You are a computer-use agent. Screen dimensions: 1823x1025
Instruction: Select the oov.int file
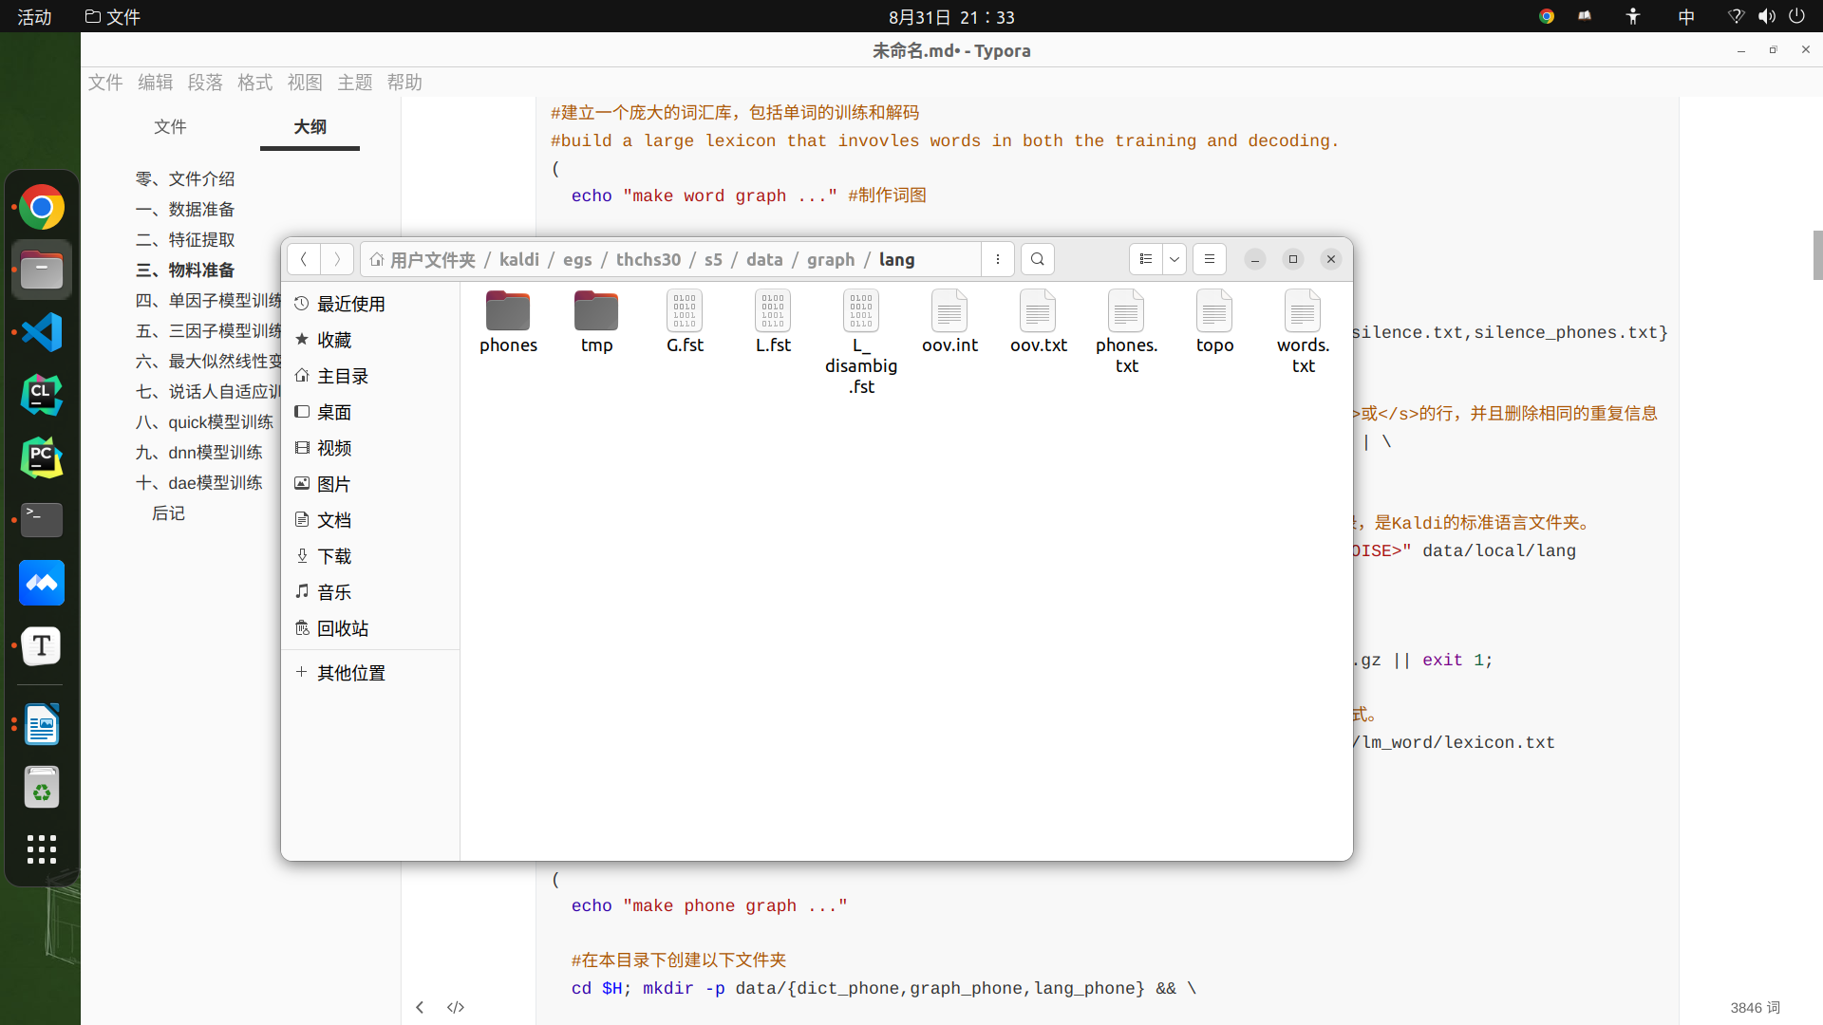click(x=949, y=323)
